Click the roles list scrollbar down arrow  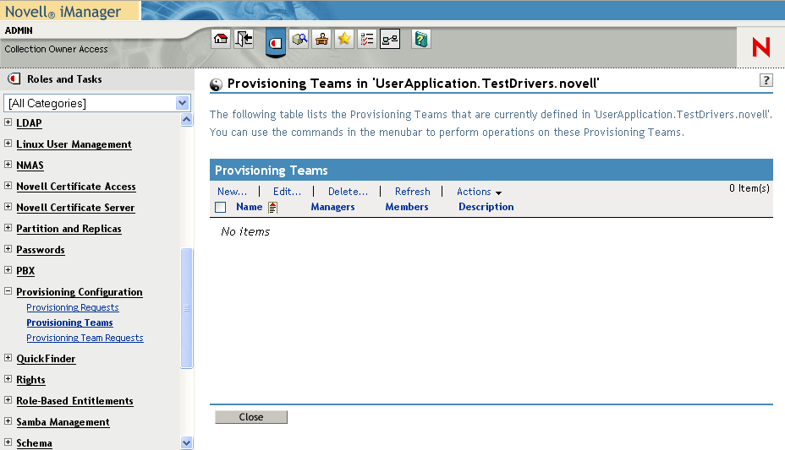point(186,442)
